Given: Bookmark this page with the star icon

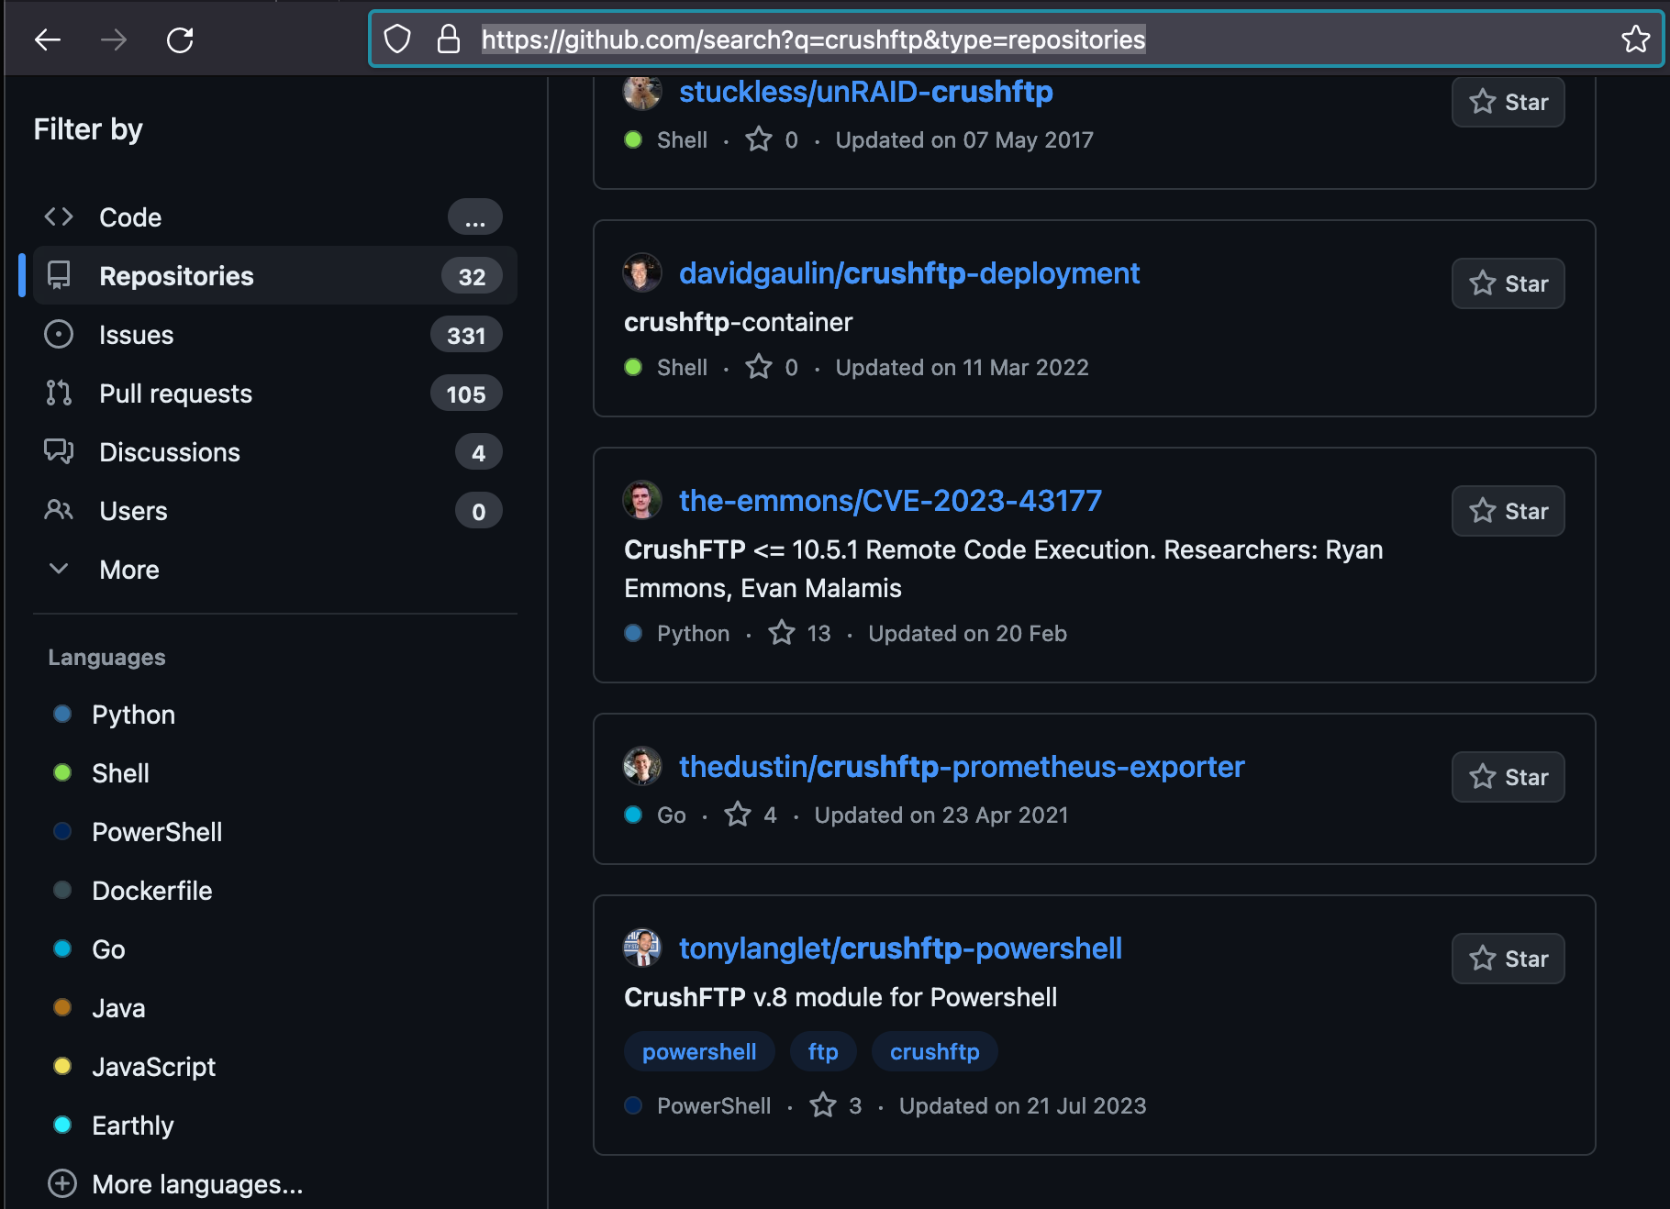Looking at the screenshot, I should point(1635,39).
